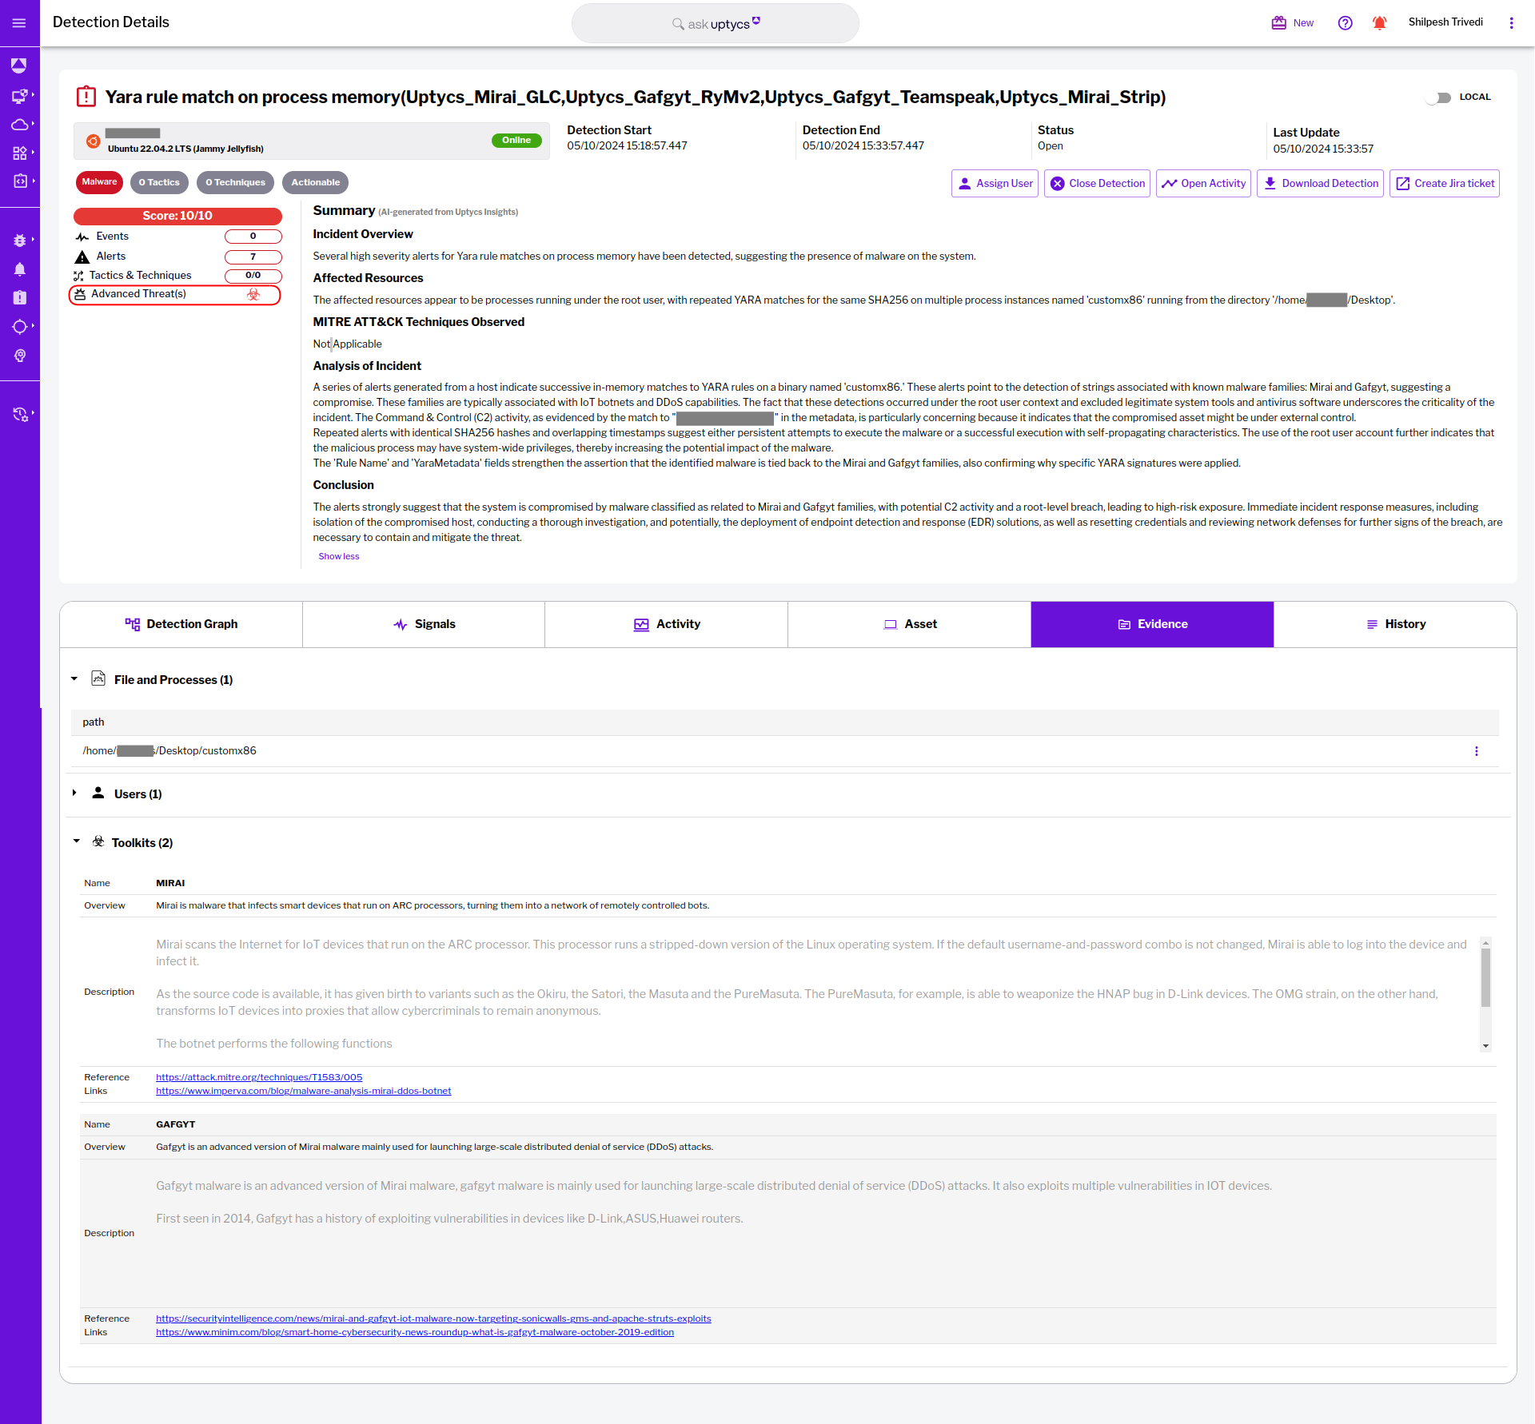Screen dimensions: 1535x1424
Task: Toggle the LOCAL switch
Action: click(1438, 97)
